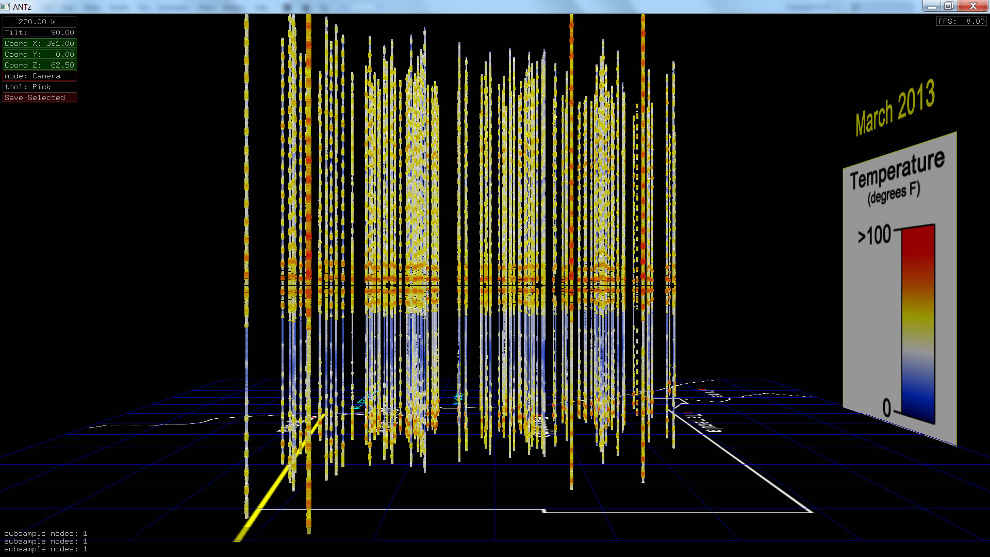Click the 270.00 W heading field
This screenshot has width=990, height=557.
(39, 22)
